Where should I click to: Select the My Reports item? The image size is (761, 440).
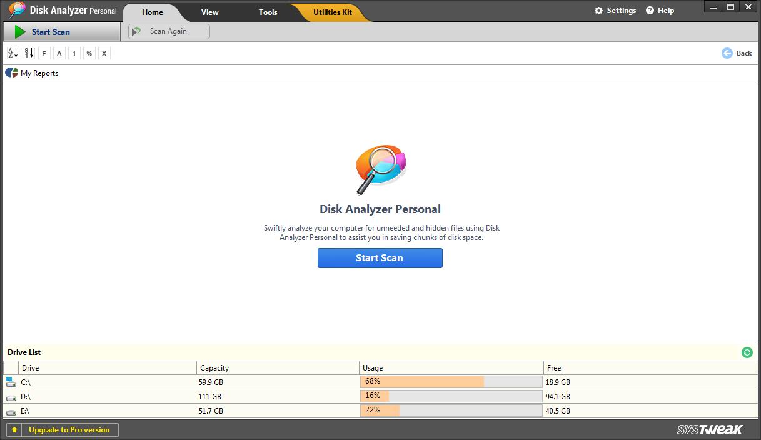[x=39, y=73]
